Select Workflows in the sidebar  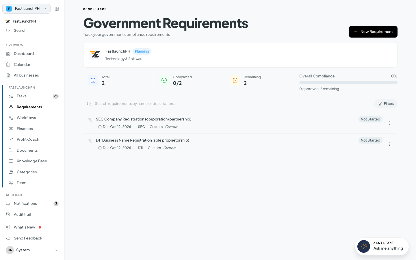pyautogui.click(x=34, y=118)
